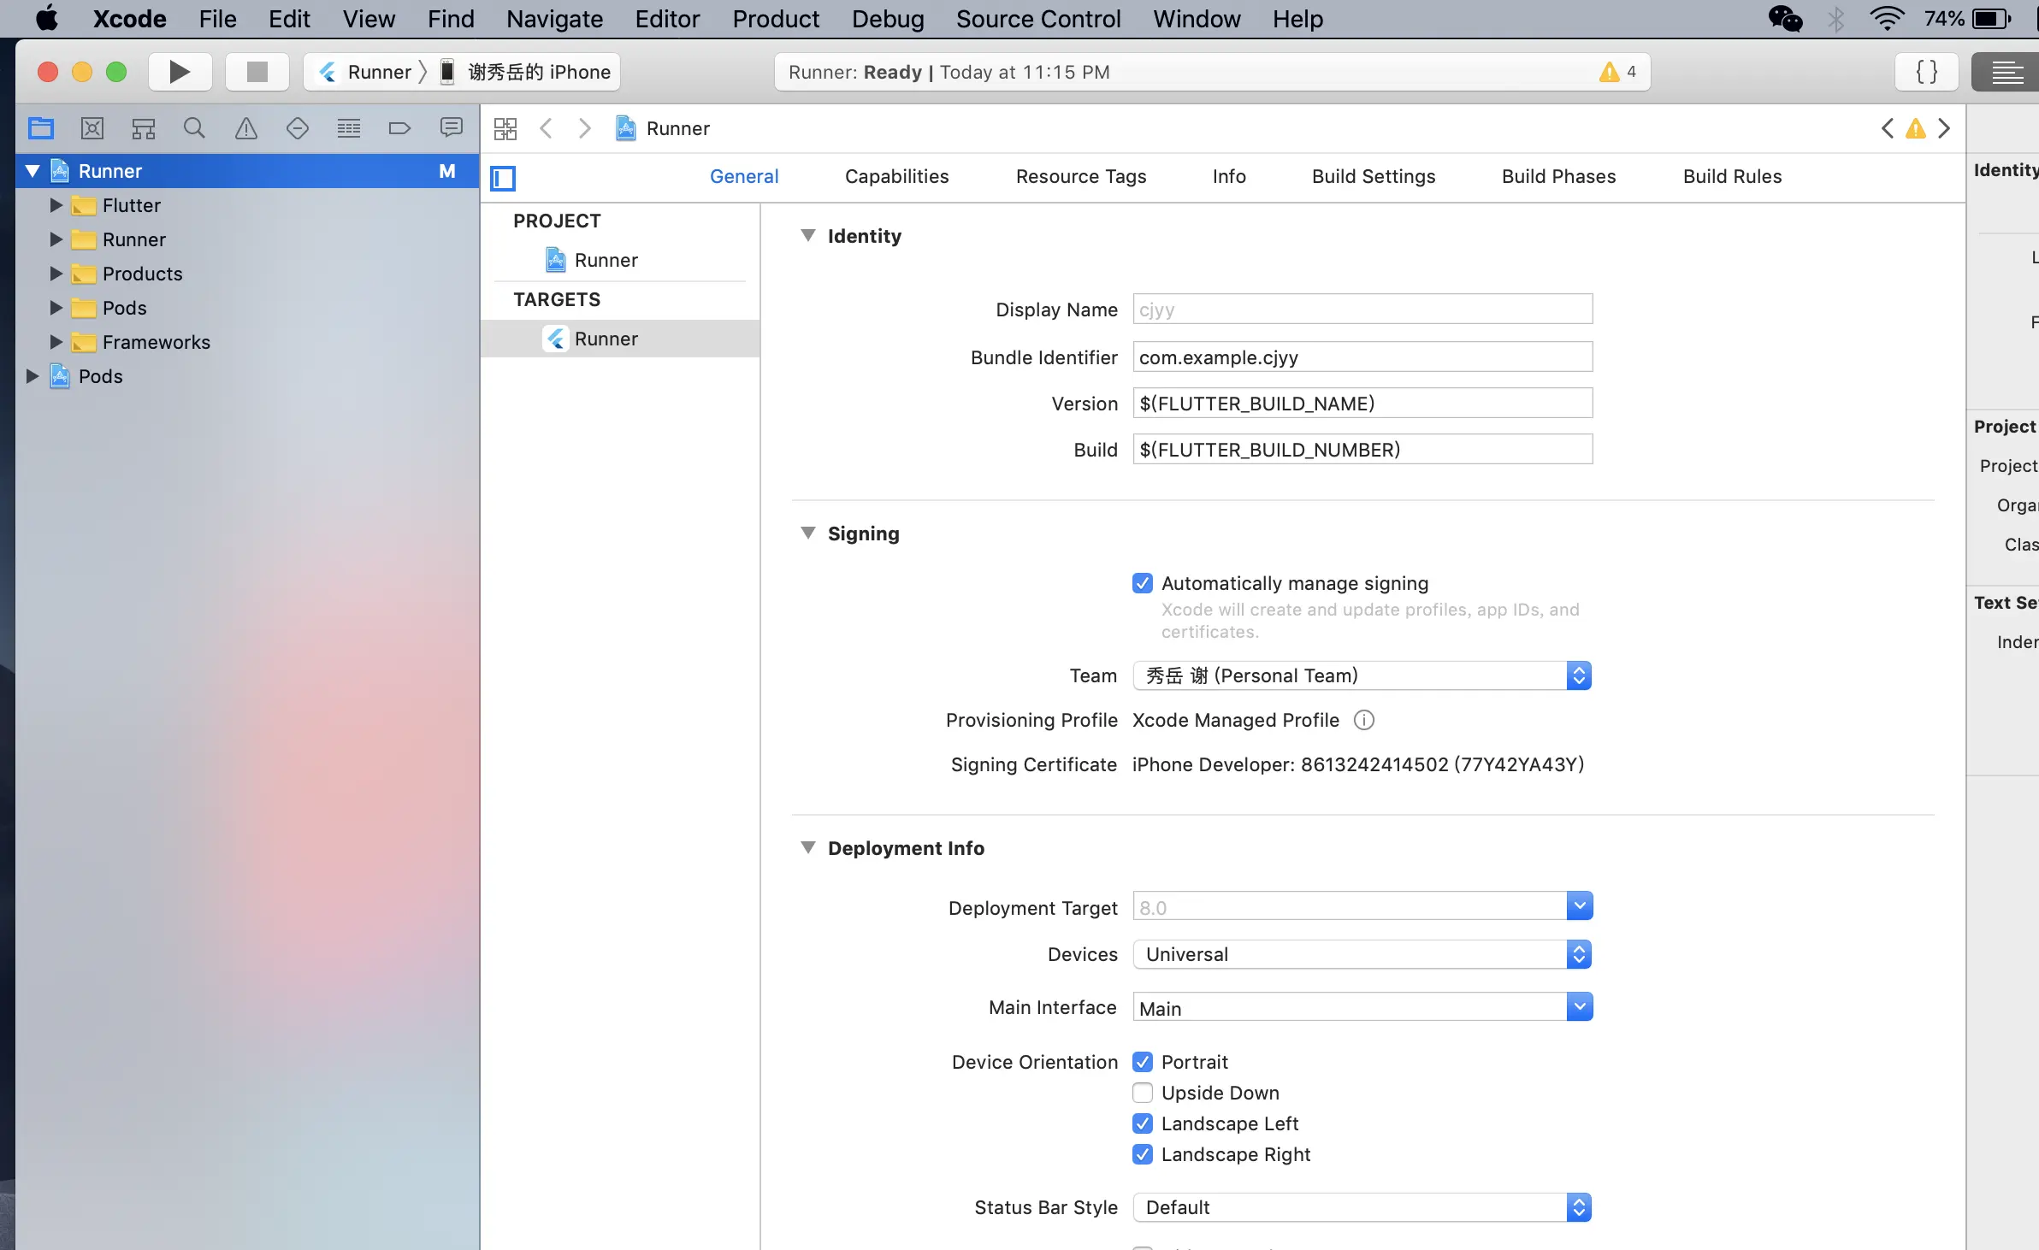Open the Product menu
The image size is (2039, 1250).
pyautogui.click(x=775, y=19)
